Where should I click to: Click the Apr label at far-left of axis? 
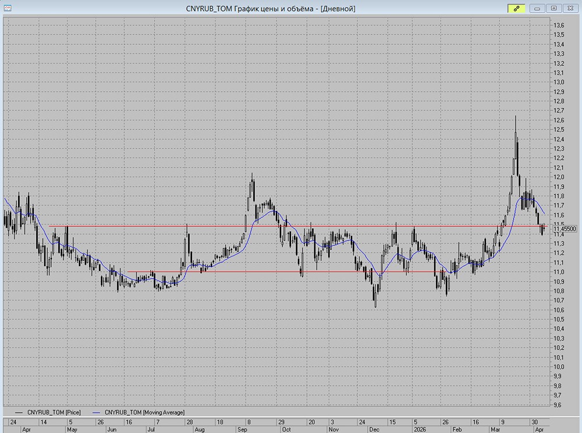(26, 430)
